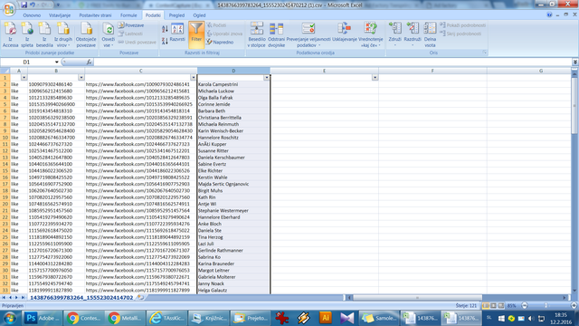Select sheet tab 1438766399783264_15552302414702
Screen dimensions: 579x326
click(x=81, y=298)
